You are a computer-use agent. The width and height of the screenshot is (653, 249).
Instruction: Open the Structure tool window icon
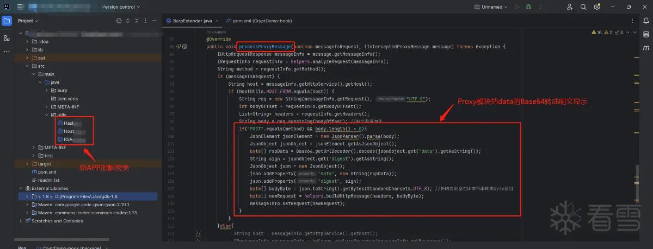[x=7, y=37]
